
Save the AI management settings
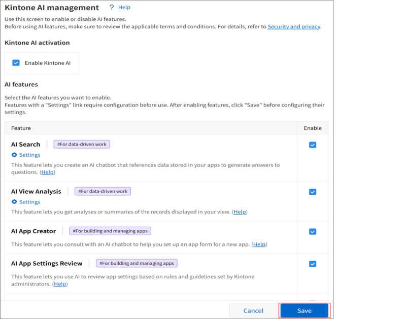pyautogui.click(x=304, y=310)
